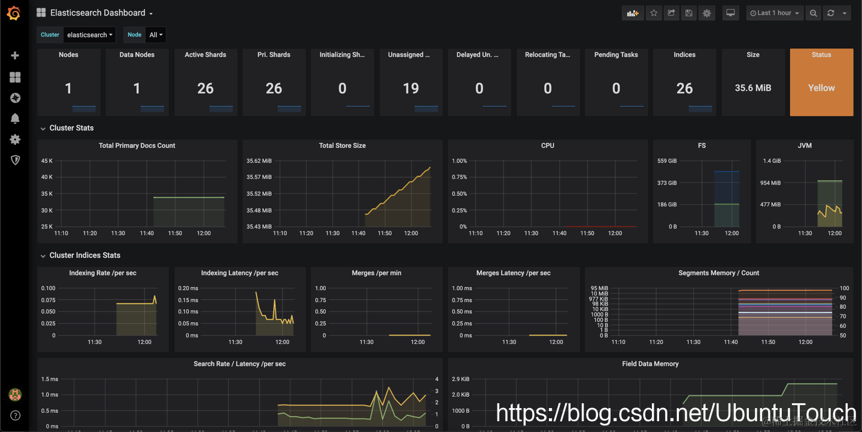862x432 pixels.
Task: Click the Segments Memory / Count title
Action: (718, 273)
